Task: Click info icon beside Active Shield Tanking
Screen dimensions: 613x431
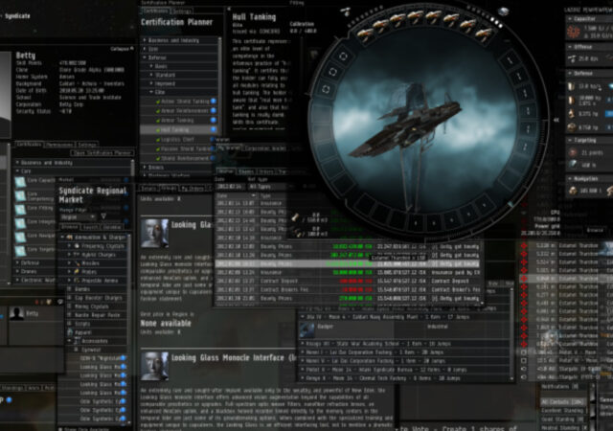Action: click(214, 102)
